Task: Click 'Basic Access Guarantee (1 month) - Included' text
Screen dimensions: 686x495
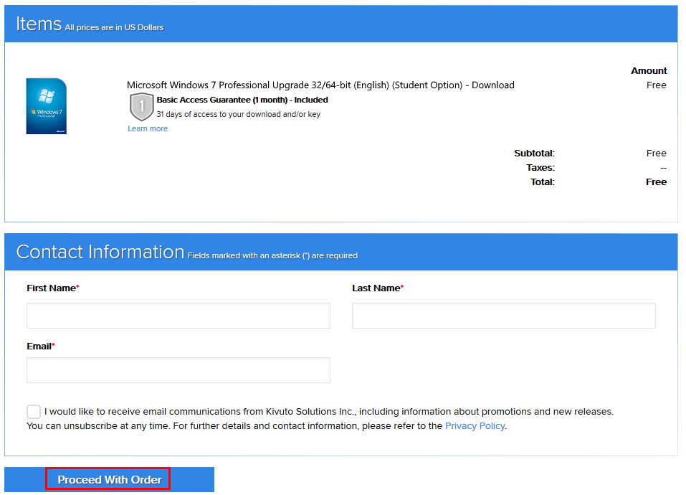Action: (242, 100)
